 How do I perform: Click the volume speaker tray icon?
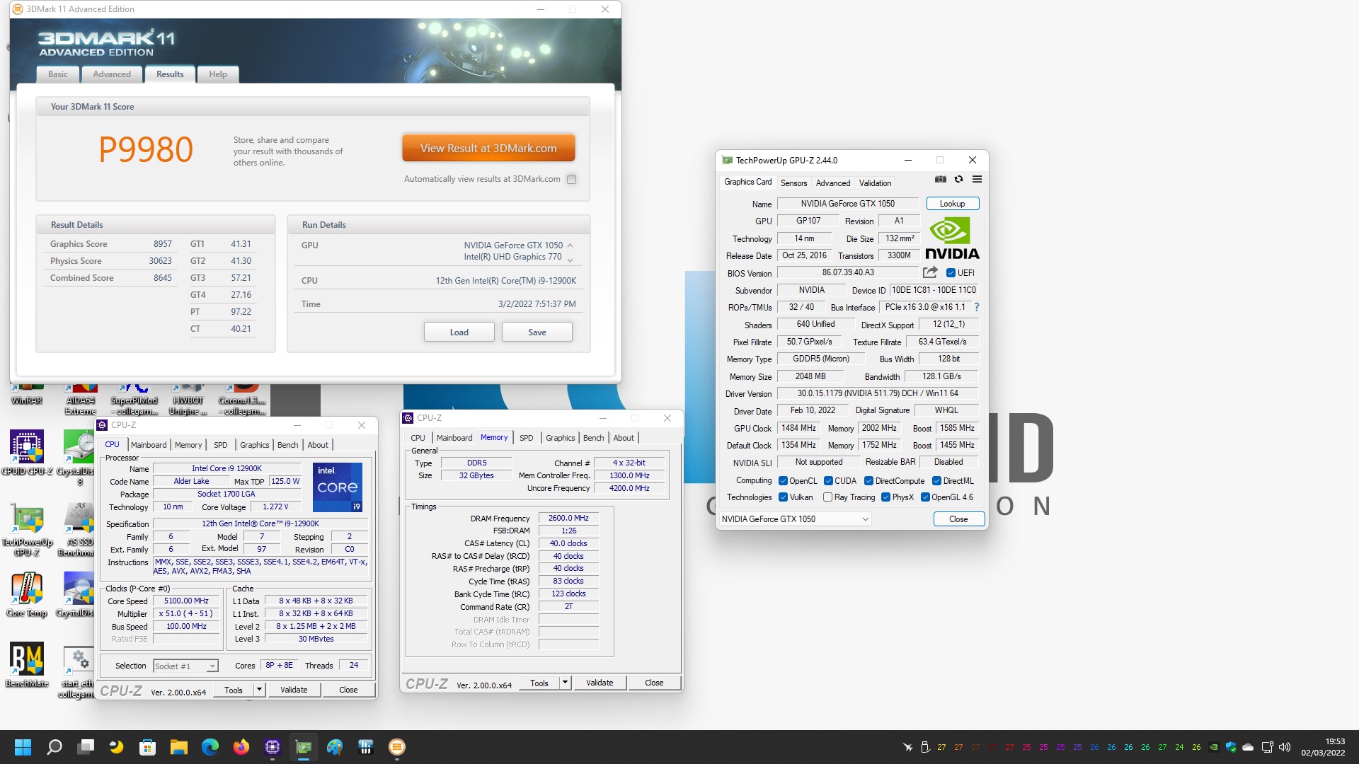click(x=1285, y=747)
